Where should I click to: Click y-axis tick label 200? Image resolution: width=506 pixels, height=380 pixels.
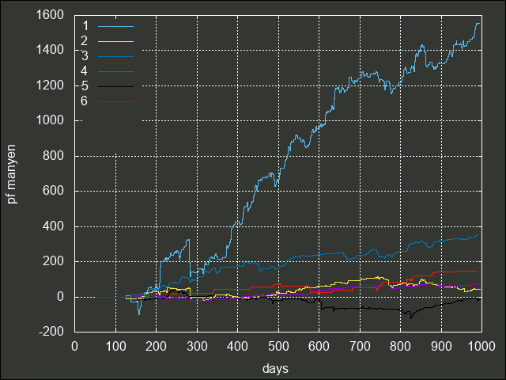click(54, 261)
